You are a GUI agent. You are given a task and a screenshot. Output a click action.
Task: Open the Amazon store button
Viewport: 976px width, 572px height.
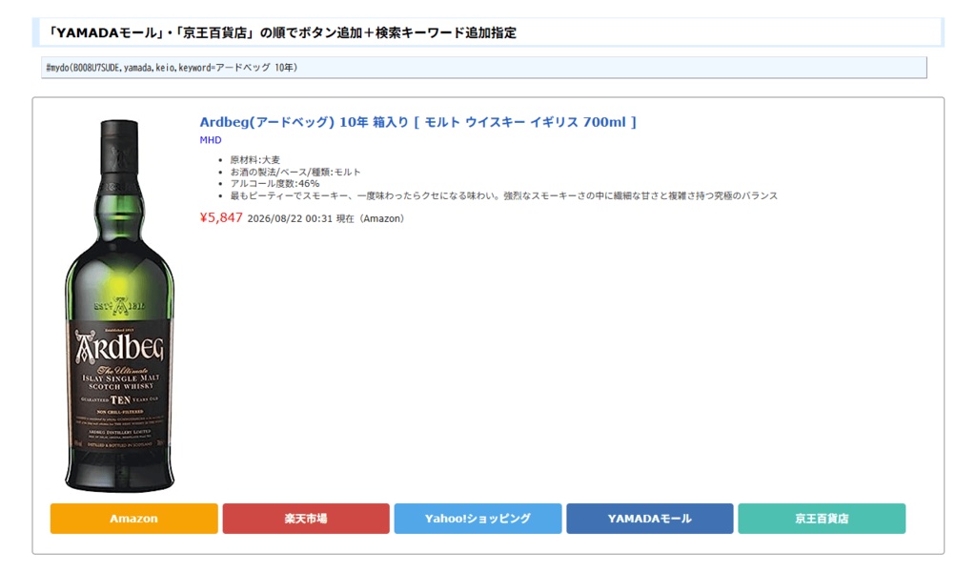pyautogui.click(x=133, y=519)
